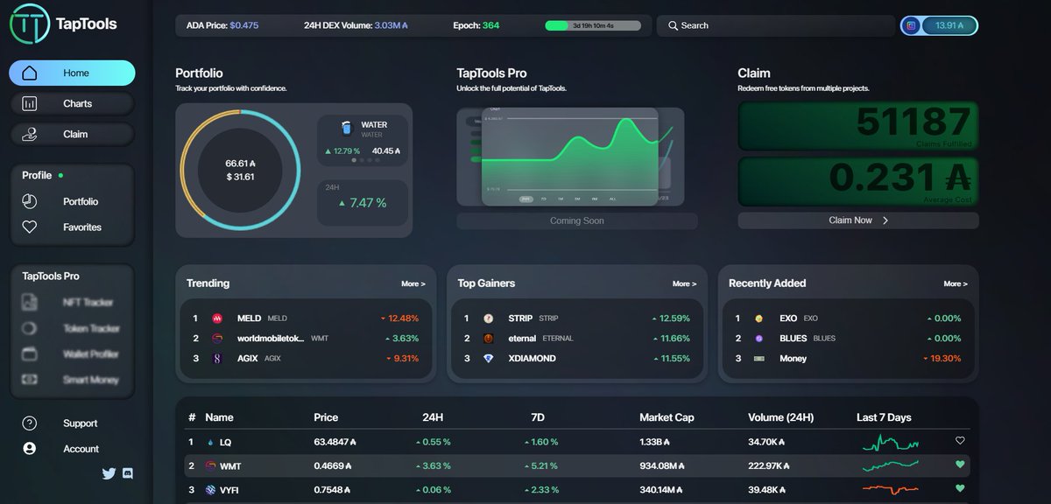Click the TapTools logo icon
Viewport: 1051px width, 504px height.
point(28,24)
